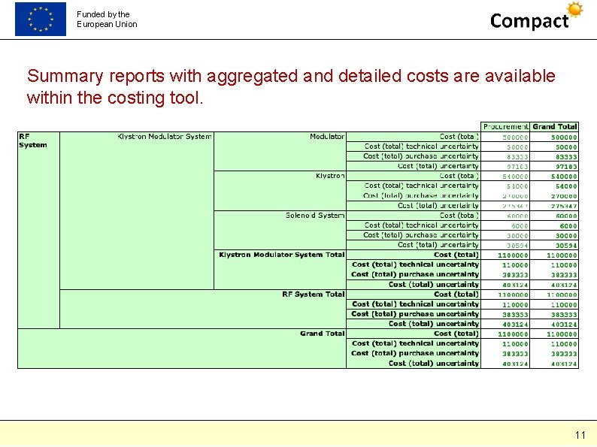Click Procurement value 30594 for Solenoid System
Screen dimensions: 597x447
[x=517, y=246]
